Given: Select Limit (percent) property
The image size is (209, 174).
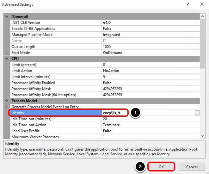Looking at the screenshot, I should coord(56,65).
